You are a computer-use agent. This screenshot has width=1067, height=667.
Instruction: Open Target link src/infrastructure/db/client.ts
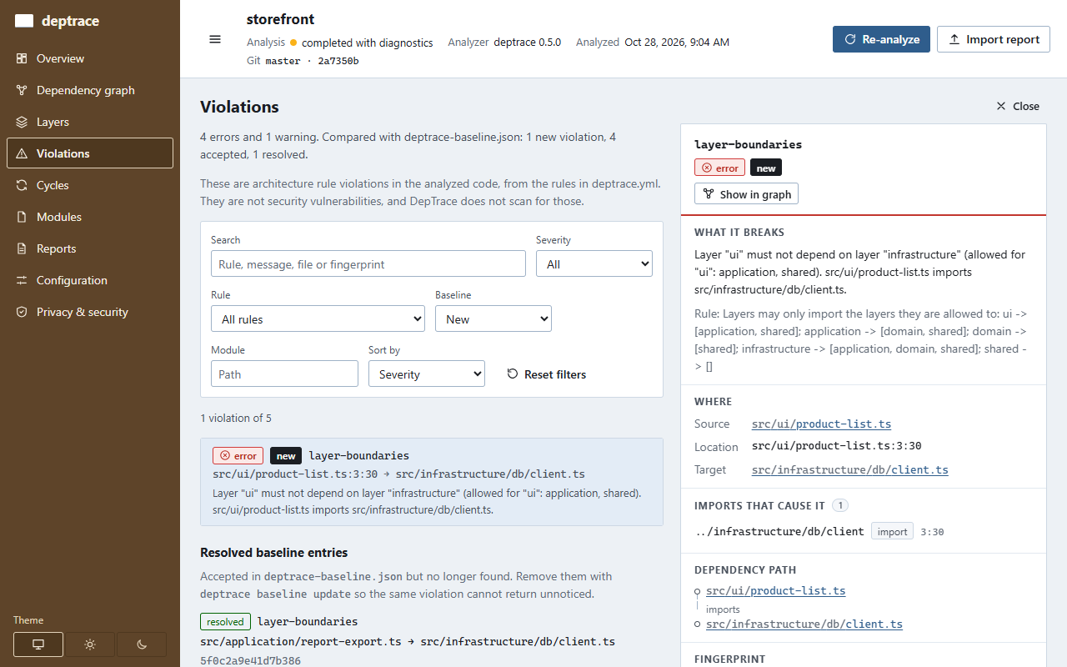point(849,469)
